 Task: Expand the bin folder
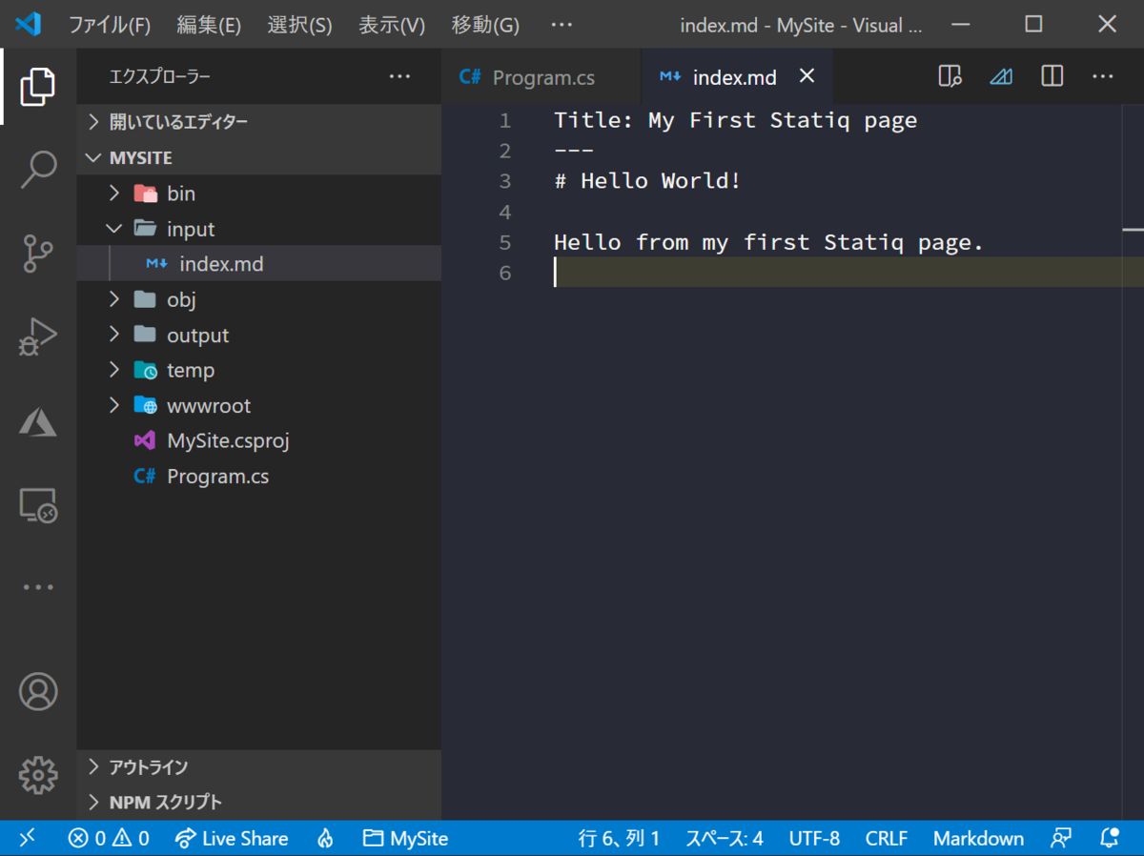click(259, 194)
